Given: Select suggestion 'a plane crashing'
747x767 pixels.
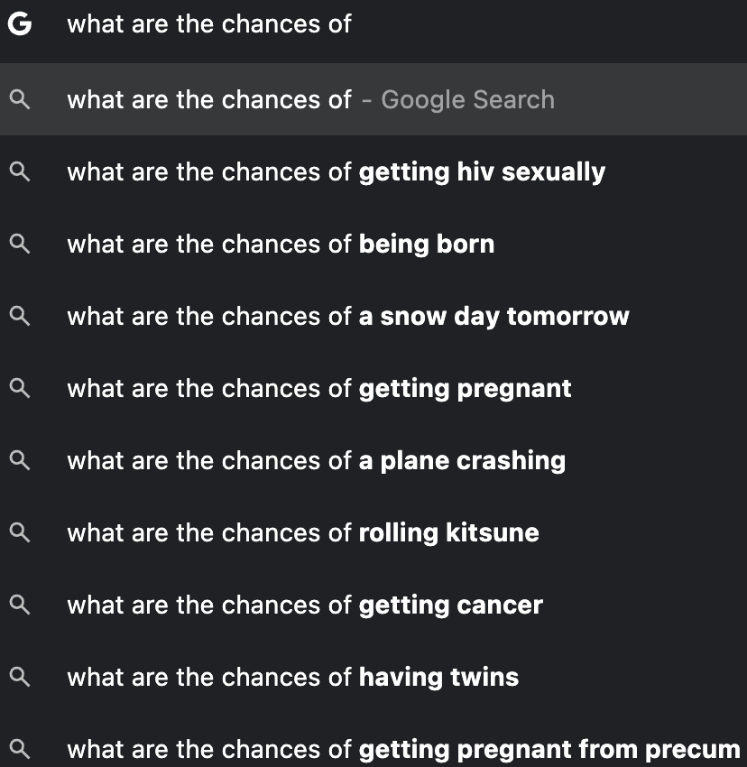Looking at the screenshot, I should pos(316,461).
